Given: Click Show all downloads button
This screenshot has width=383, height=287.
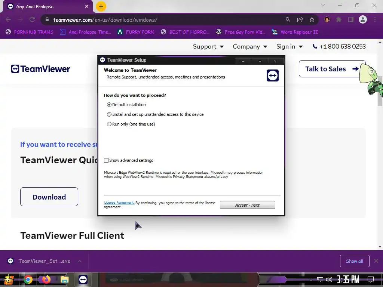Looking at the screenshot, I should coord(355,261).
